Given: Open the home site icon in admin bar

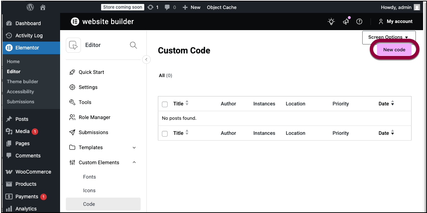Looking at the screenshot, I should point(43,7).
